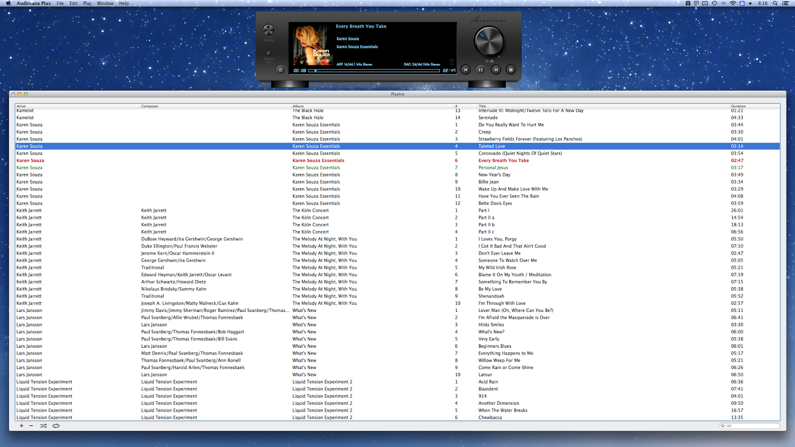Click the playlist search field

(749, 426)
